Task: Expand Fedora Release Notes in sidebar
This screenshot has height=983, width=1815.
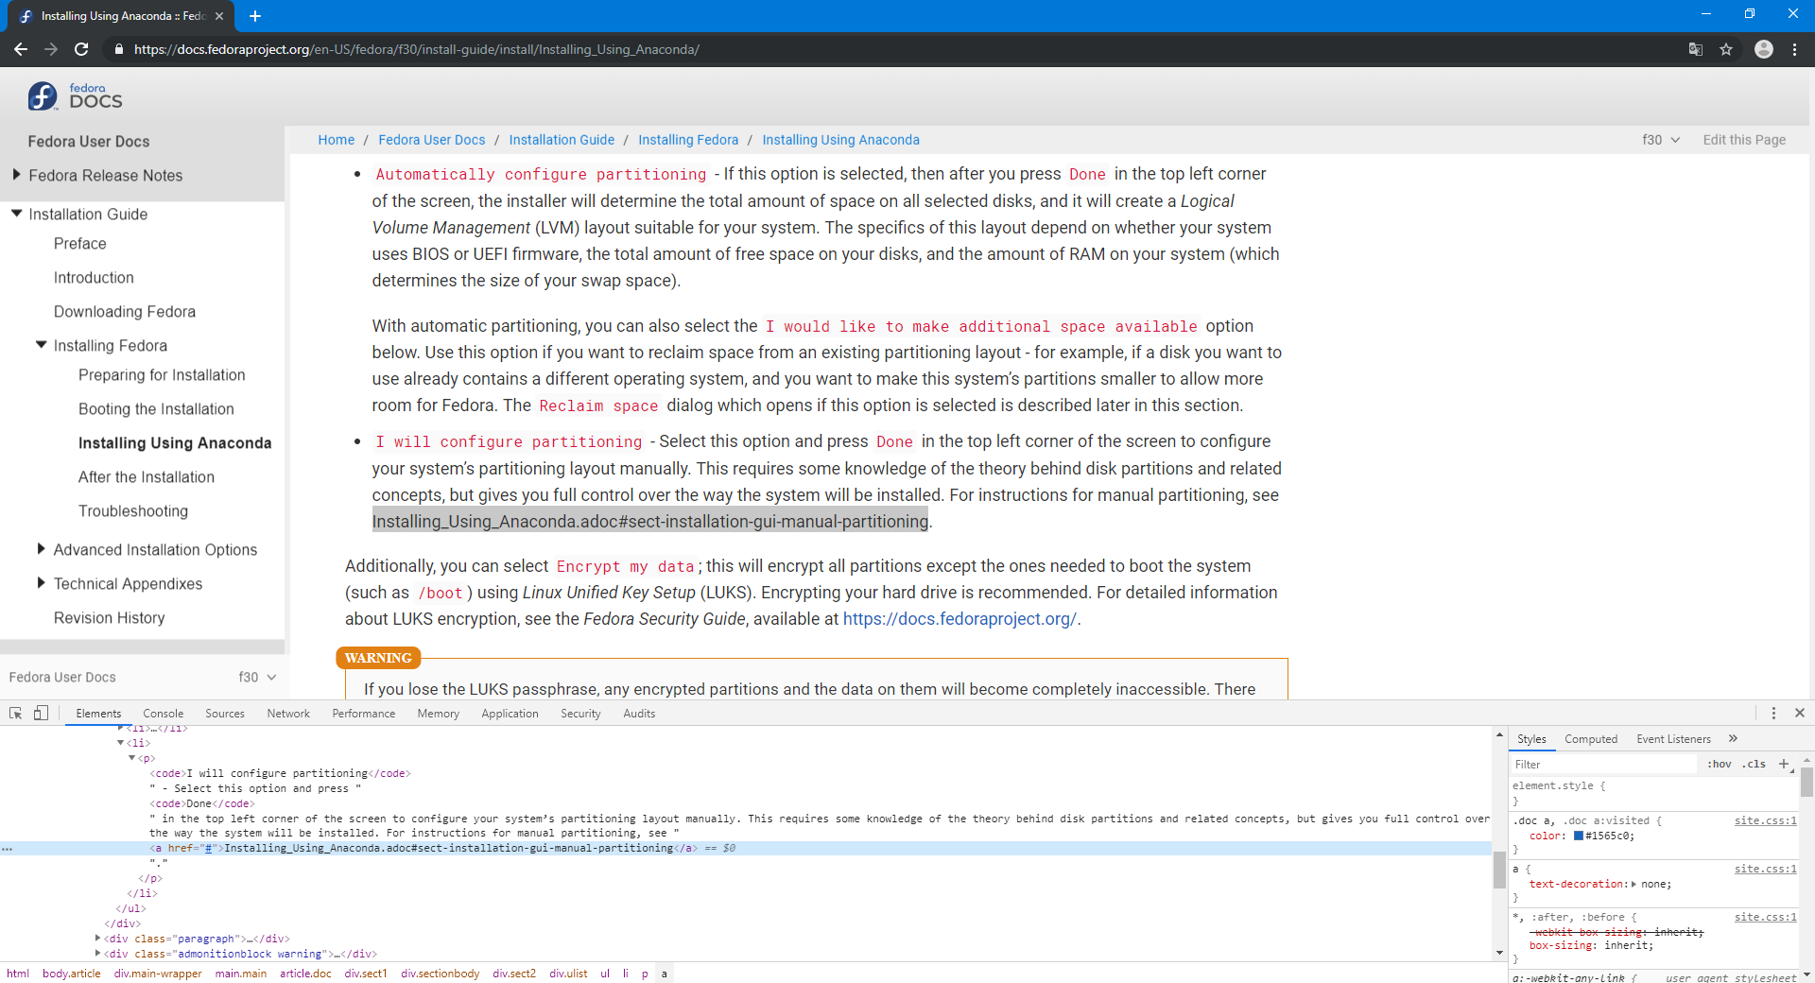Action: pyautogui.click(x=16, y=175)
